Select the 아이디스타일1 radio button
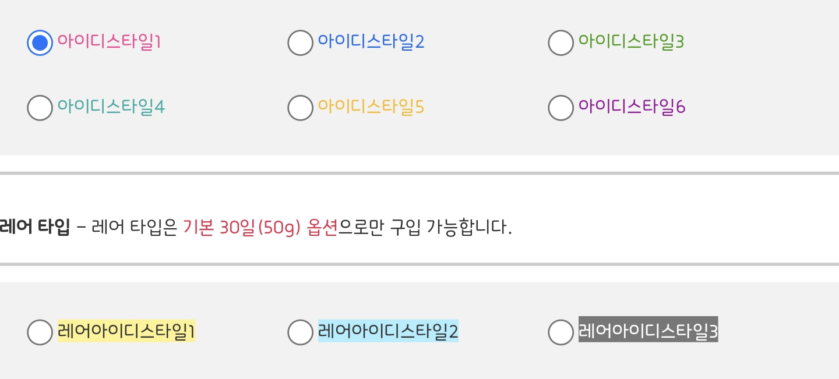The width and height of the screenshot is (839, 379). point(40,42)
